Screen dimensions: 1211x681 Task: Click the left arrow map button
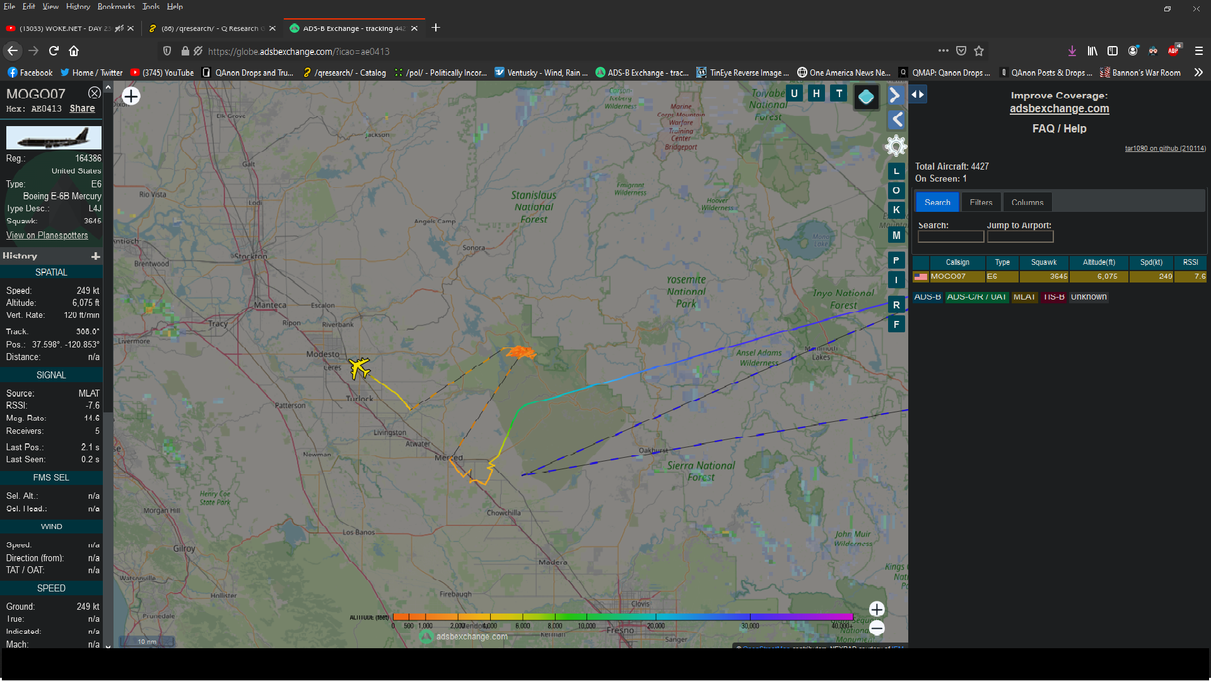pos(896,120)
